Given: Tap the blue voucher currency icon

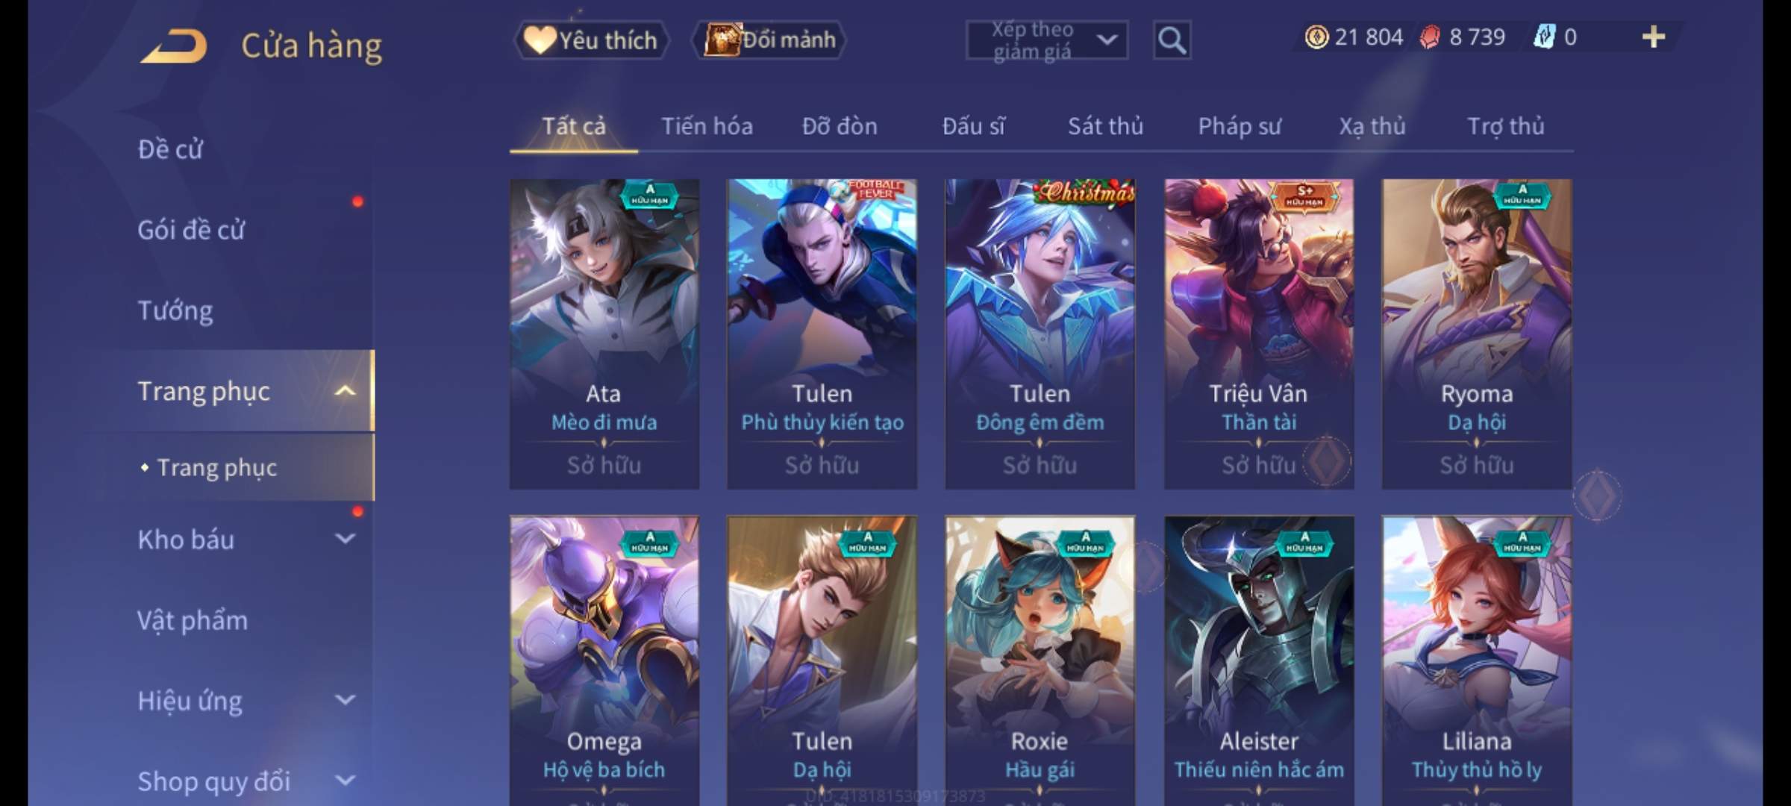Looking at the screenshot, I should click(1544, 37).
